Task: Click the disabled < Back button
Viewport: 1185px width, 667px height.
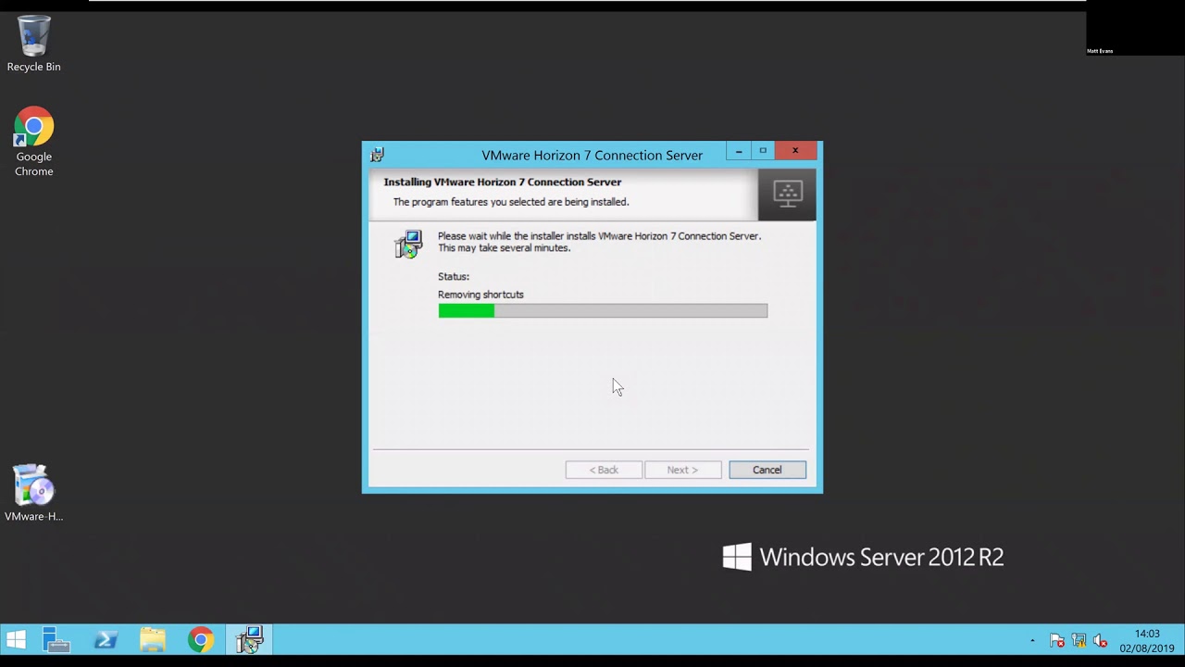Action: pos(604,470)
